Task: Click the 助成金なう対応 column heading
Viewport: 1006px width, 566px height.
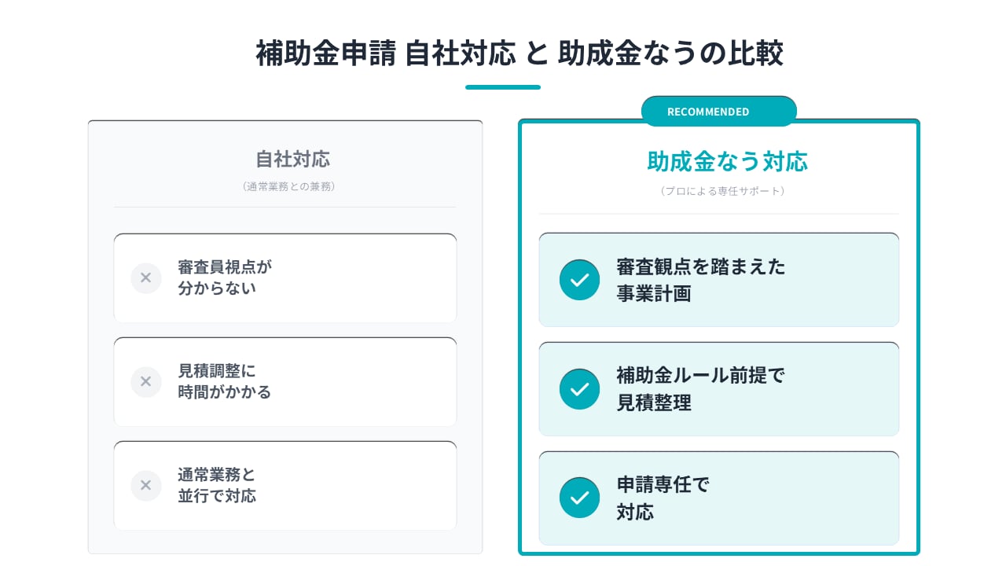Action: [727, 162]
